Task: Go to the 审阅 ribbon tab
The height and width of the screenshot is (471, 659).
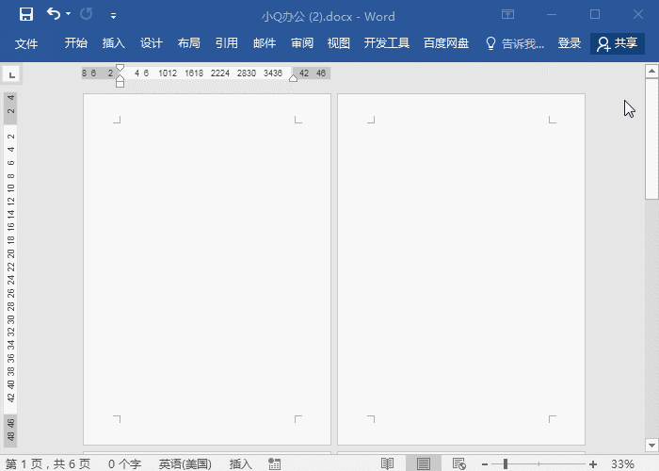Action: pyautogui.click(x=302, y=43)
